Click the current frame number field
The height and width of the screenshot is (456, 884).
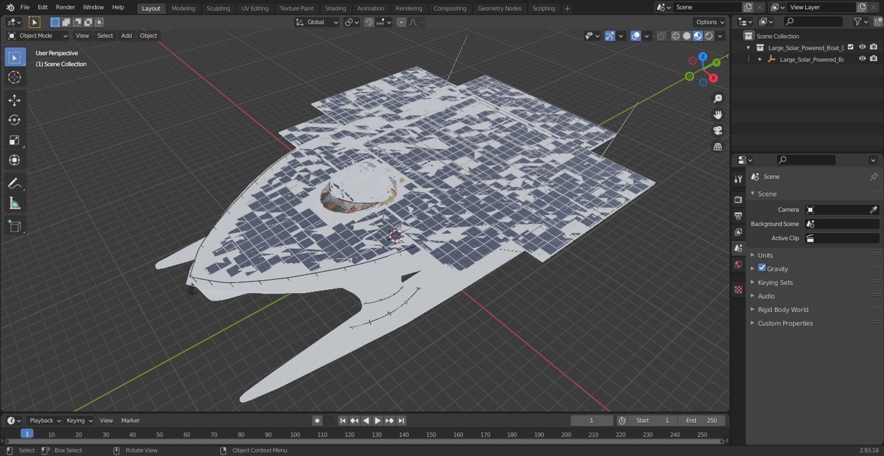click(x=592, y=421)
